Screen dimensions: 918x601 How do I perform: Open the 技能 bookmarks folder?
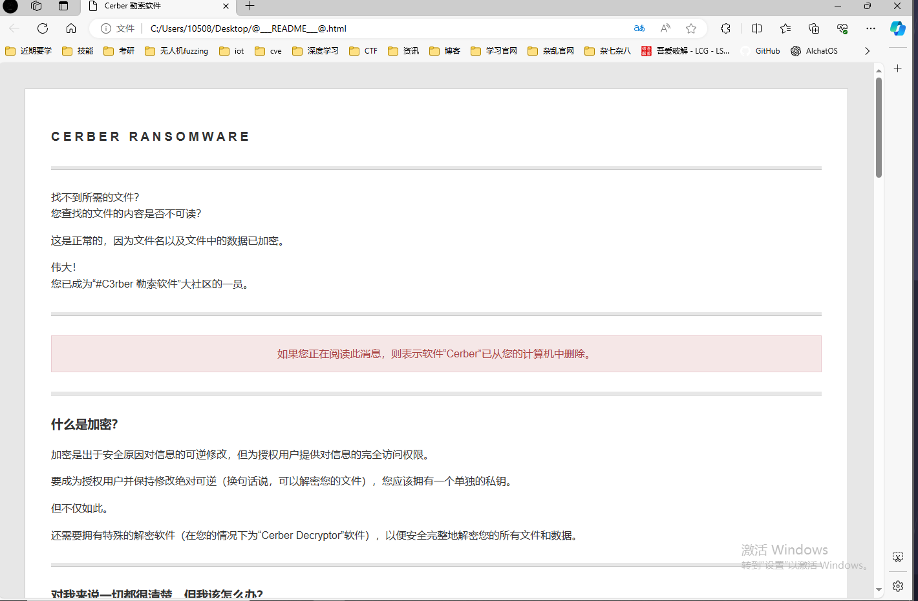[78, 51]
